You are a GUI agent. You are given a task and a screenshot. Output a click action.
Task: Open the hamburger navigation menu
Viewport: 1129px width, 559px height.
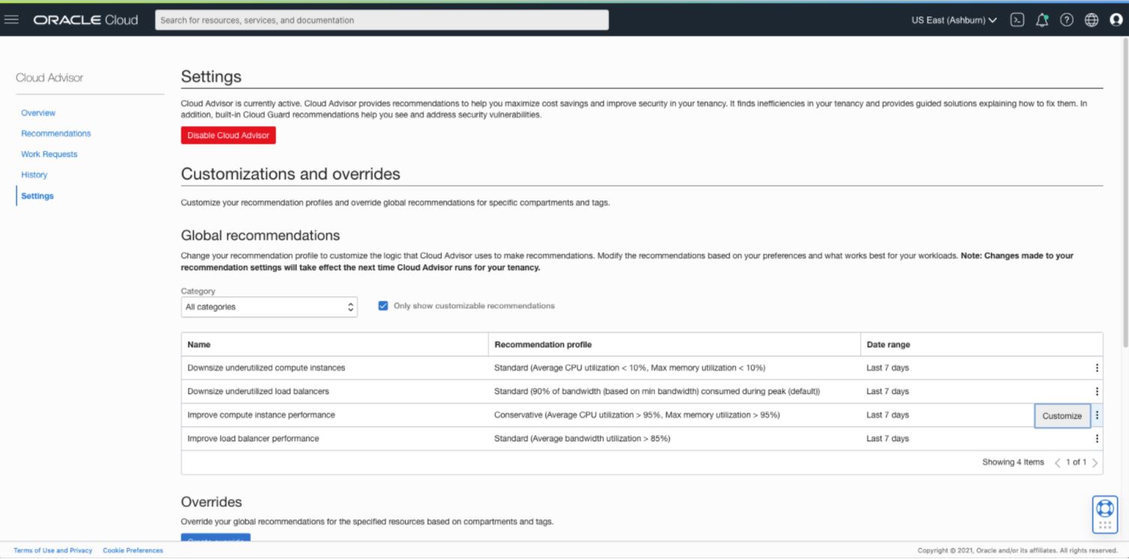point(11,20)
